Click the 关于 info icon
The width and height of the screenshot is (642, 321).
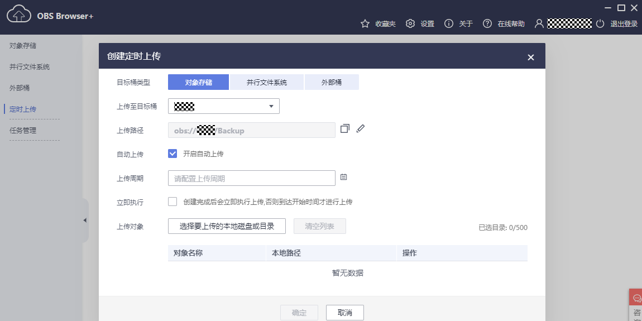pyautogui.click(x=448, y=23)
